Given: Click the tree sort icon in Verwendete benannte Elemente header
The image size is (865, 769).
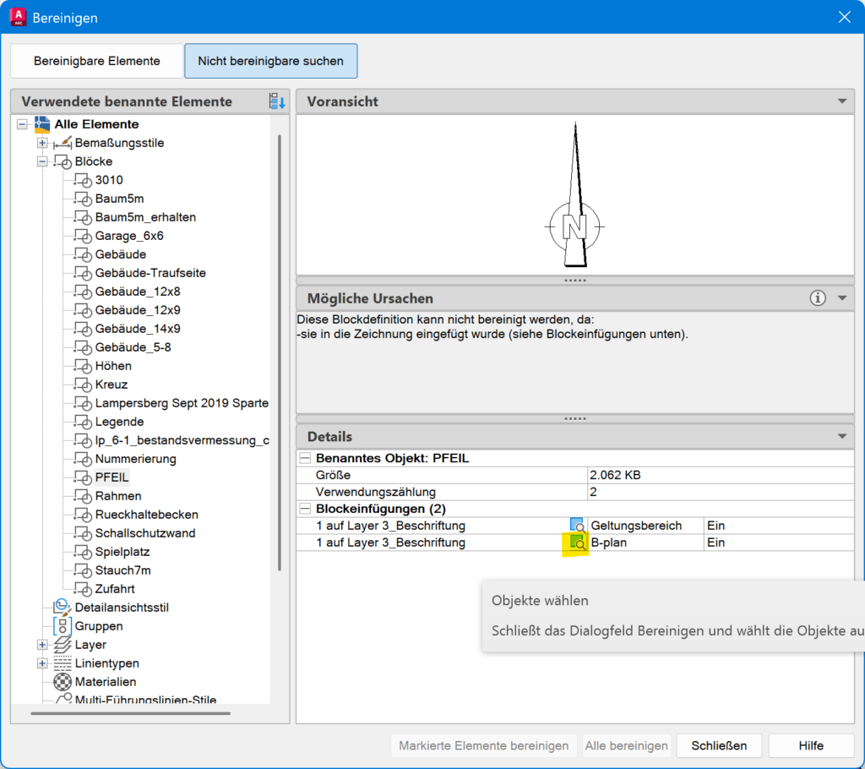Looking at the screenshot, I should coord(276,101).
